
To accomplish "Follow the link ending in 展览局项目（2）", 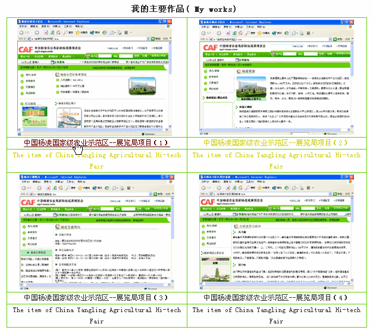I will click(276, 143).
